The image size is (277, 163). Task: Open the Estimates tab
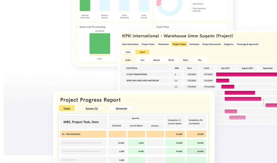point(194,44)
